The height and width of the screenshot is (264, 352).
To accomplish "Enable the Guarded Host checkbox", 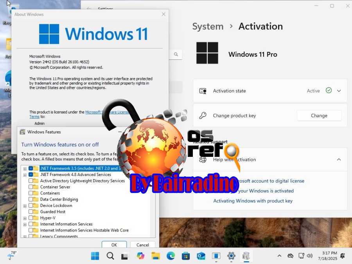I will 31,212.
